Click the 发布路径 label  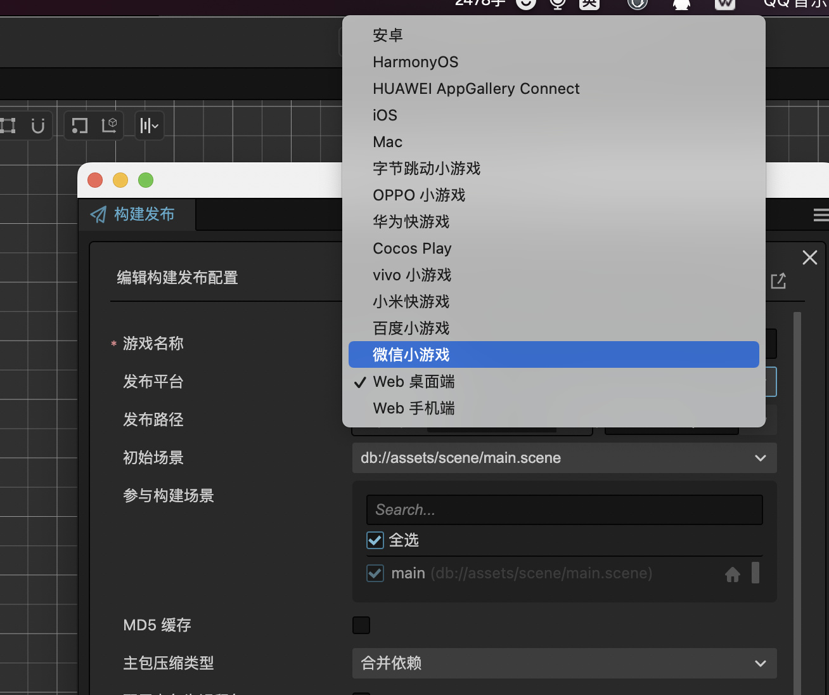pyautogui.click(x=153, y=420)
